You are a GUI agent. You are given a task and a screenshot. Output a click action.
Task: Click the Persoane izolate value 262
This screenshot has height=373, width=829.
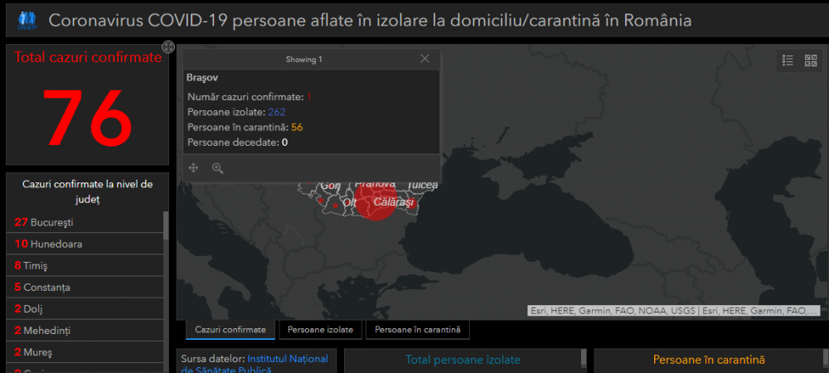(277, 112)
